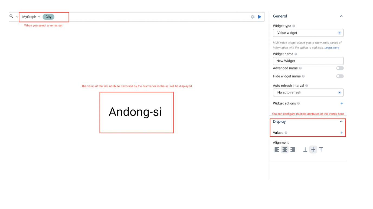373x209 pixels.
Task: Open query settings gear icon
Action: pyautogui.click(x=253, y=17)
